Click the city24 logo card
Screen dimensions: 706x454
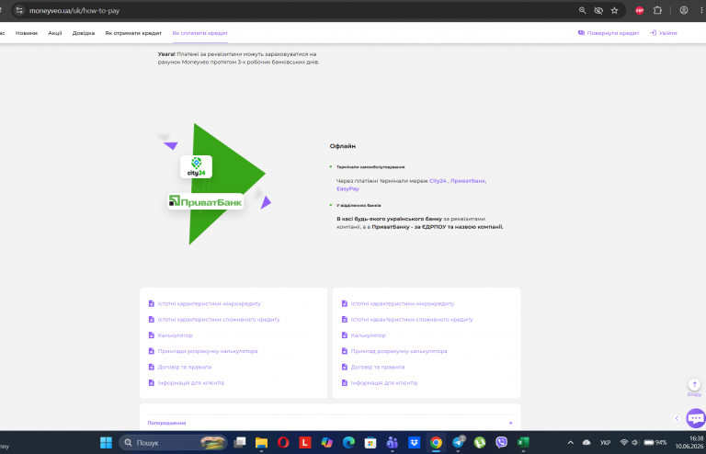click(197, 166)
